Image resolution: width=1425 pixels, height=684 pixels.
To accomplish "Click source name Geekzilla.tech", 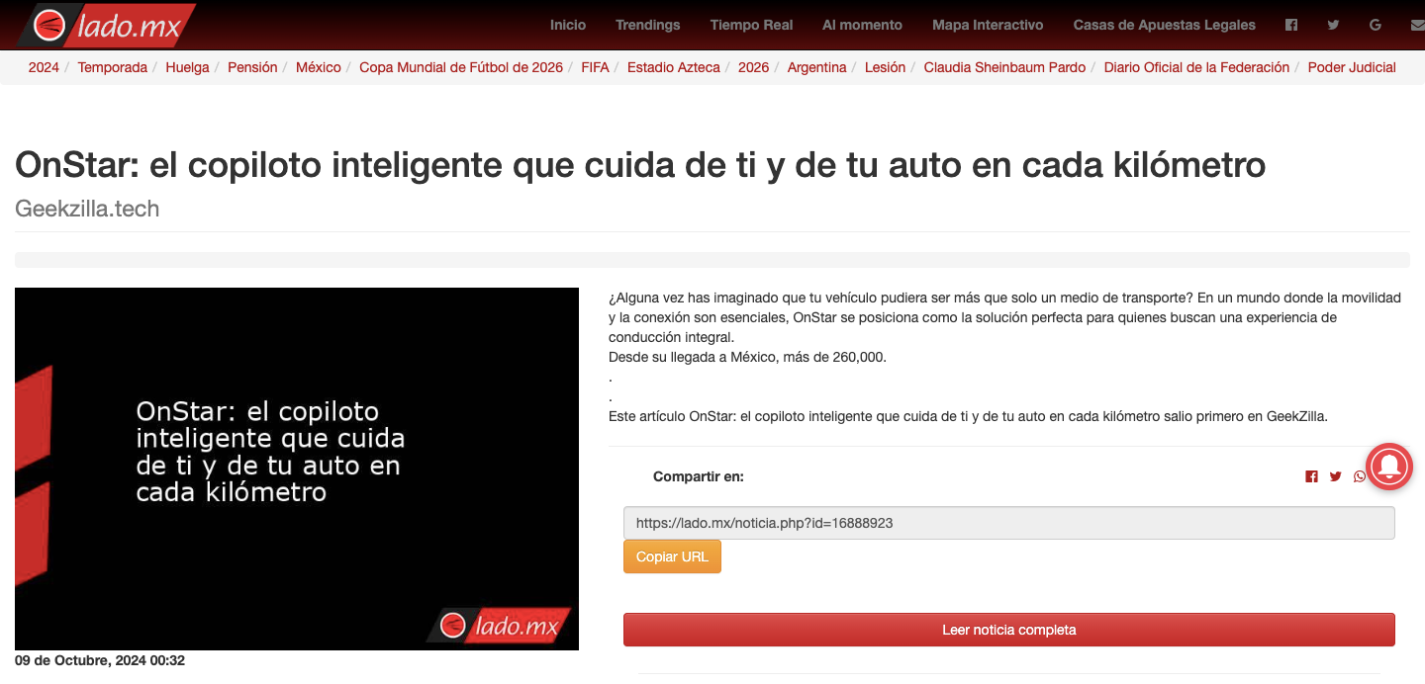I will 87,209.
